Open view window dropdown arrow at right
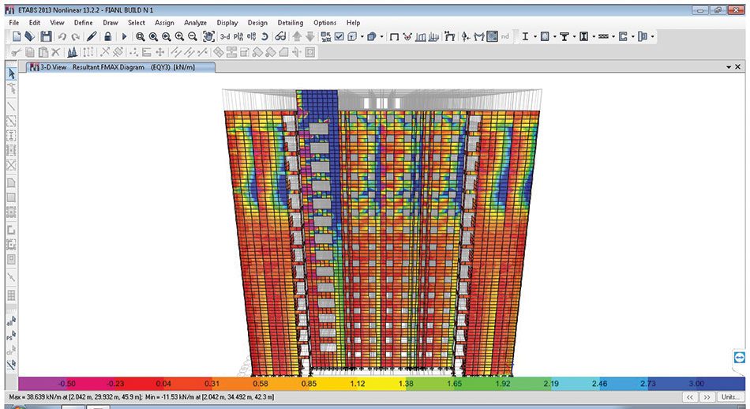750x409 pixels. 729,67
